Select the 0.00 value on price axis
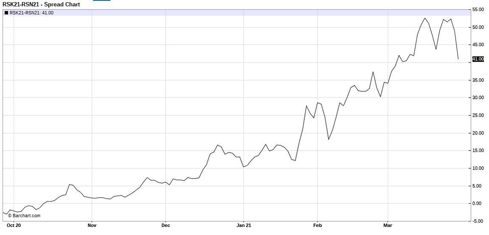The height and width of the screenshot is (235, 489). pyautogui.click(x=478, y=204)
